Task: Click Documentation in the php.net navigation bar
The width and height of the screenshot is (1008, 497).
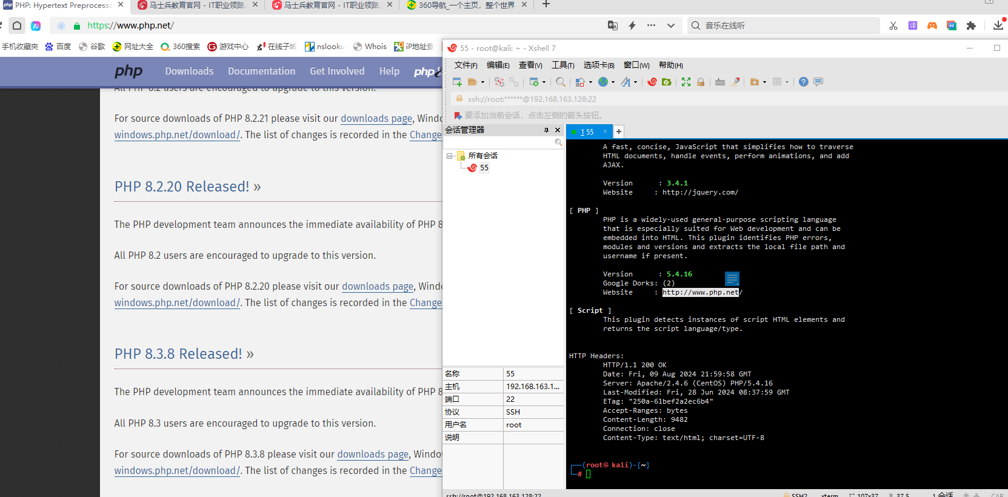Action: click(x=262, y=72)
